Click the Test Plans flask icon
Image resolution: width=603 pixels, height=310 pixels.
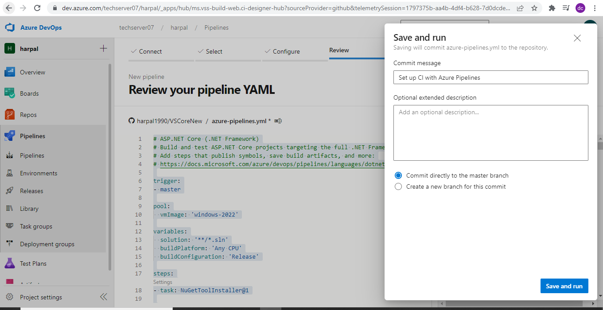[x=10, y=263]
